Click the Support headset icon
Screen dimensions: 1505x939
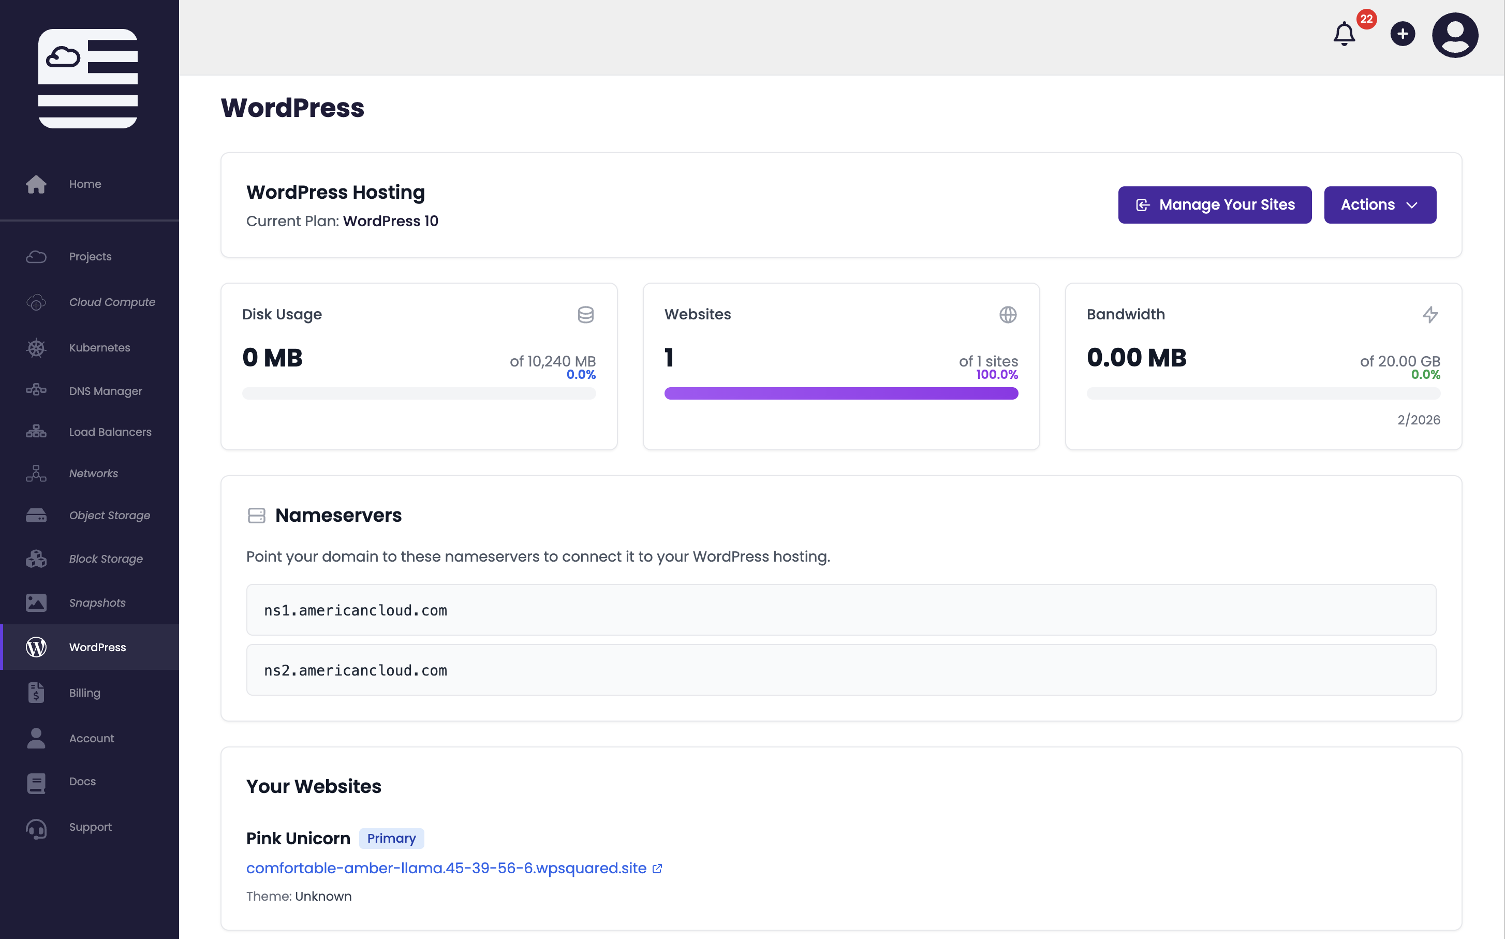click(36, 828)
